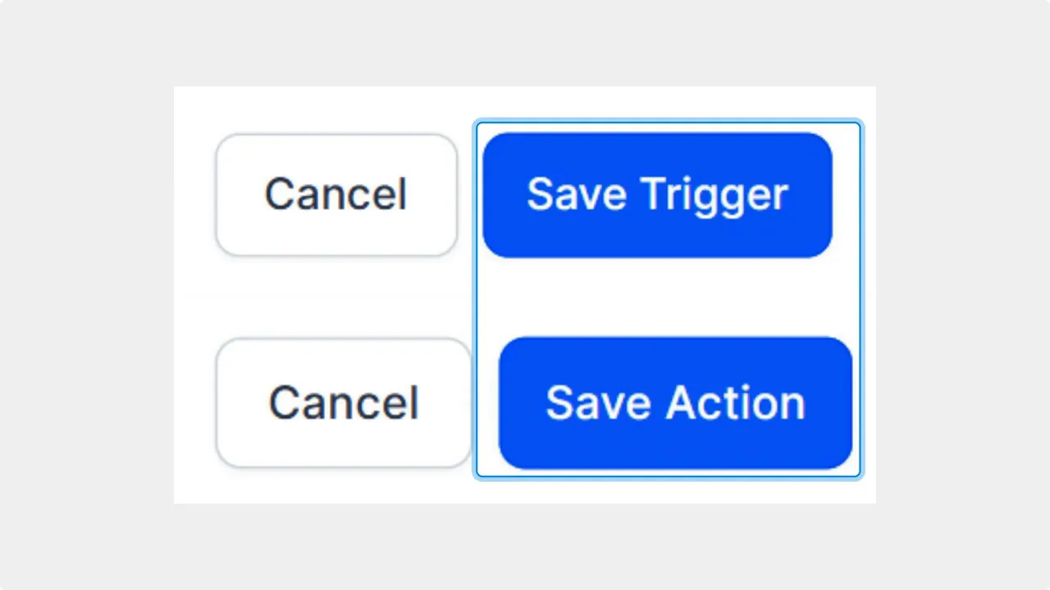Confirm the trigger by clicking Save Trigger
Viewport: 1050px width, 590px height.
click(x=656, y=193)
